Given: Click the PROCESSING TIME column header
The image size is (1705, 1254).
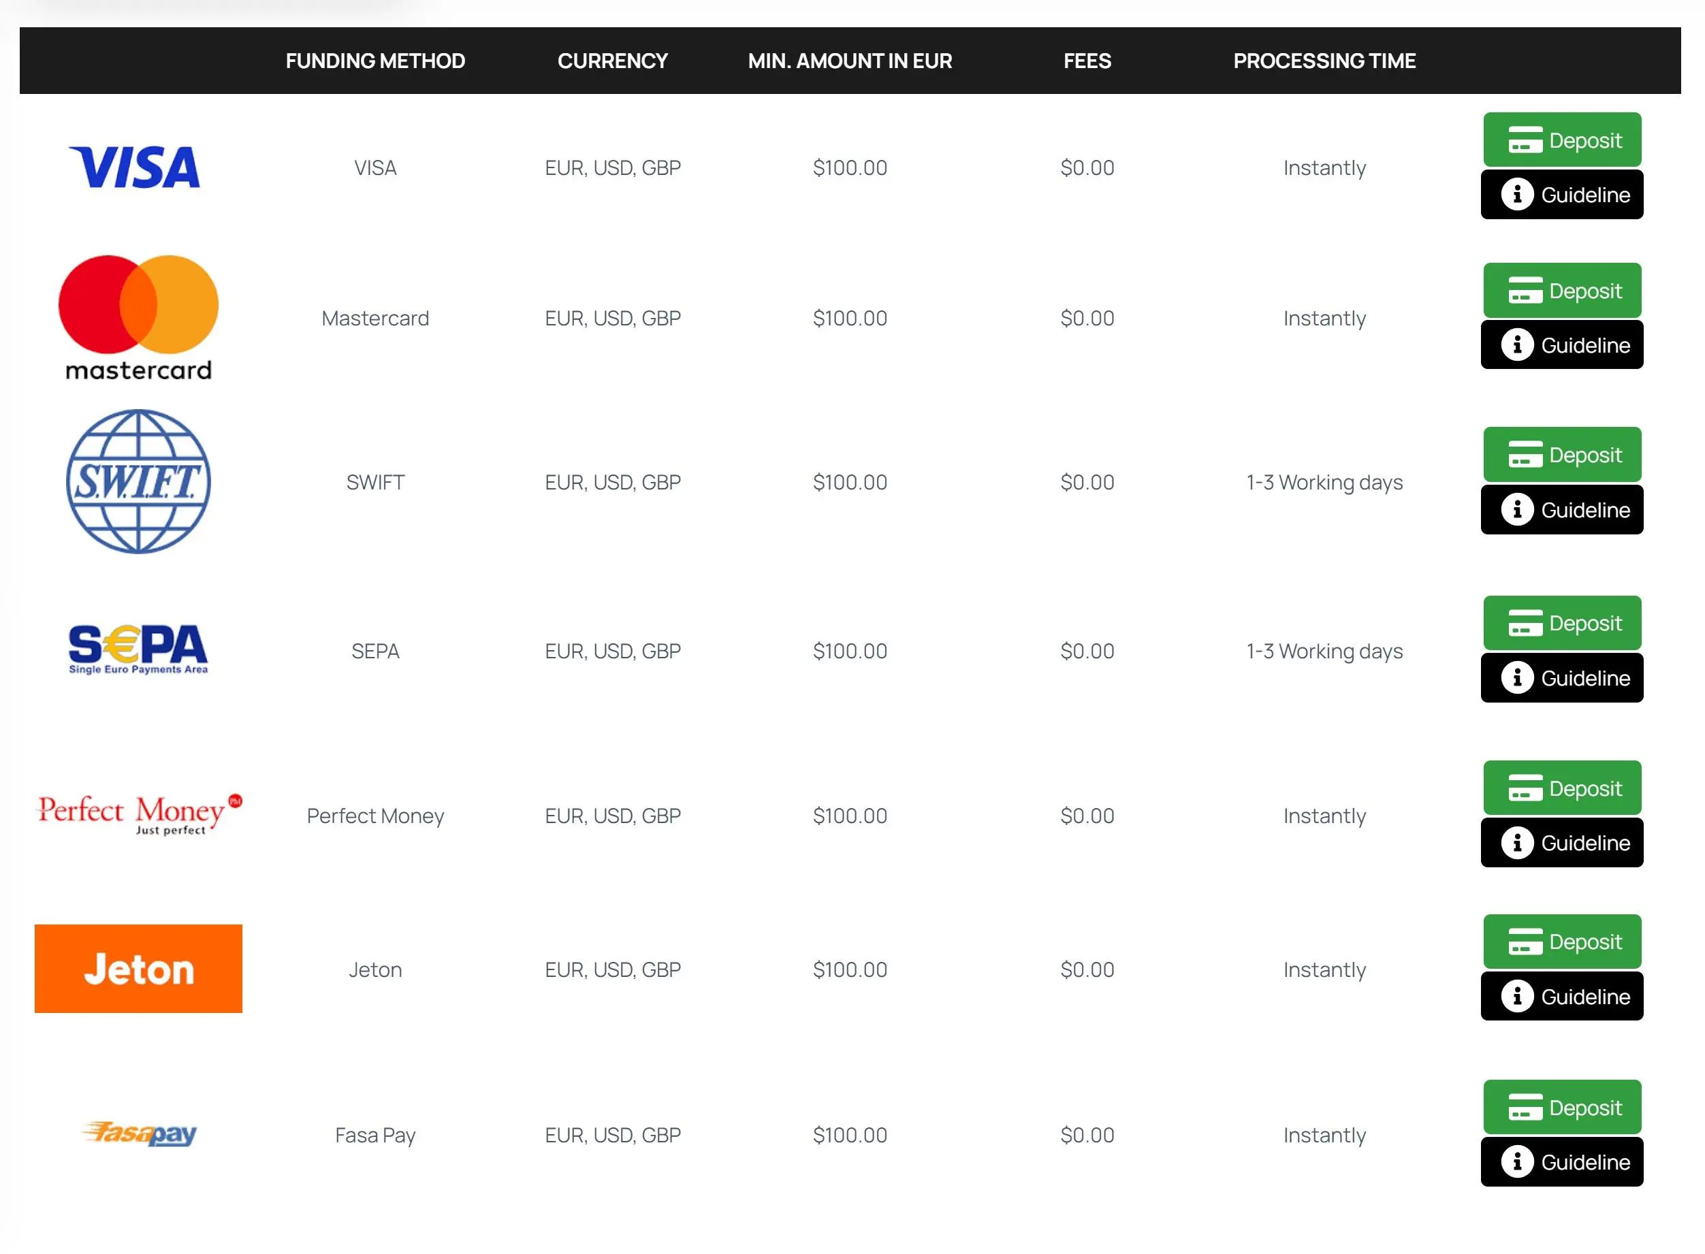Looking at the screenshot, I should click(1324, 61).
